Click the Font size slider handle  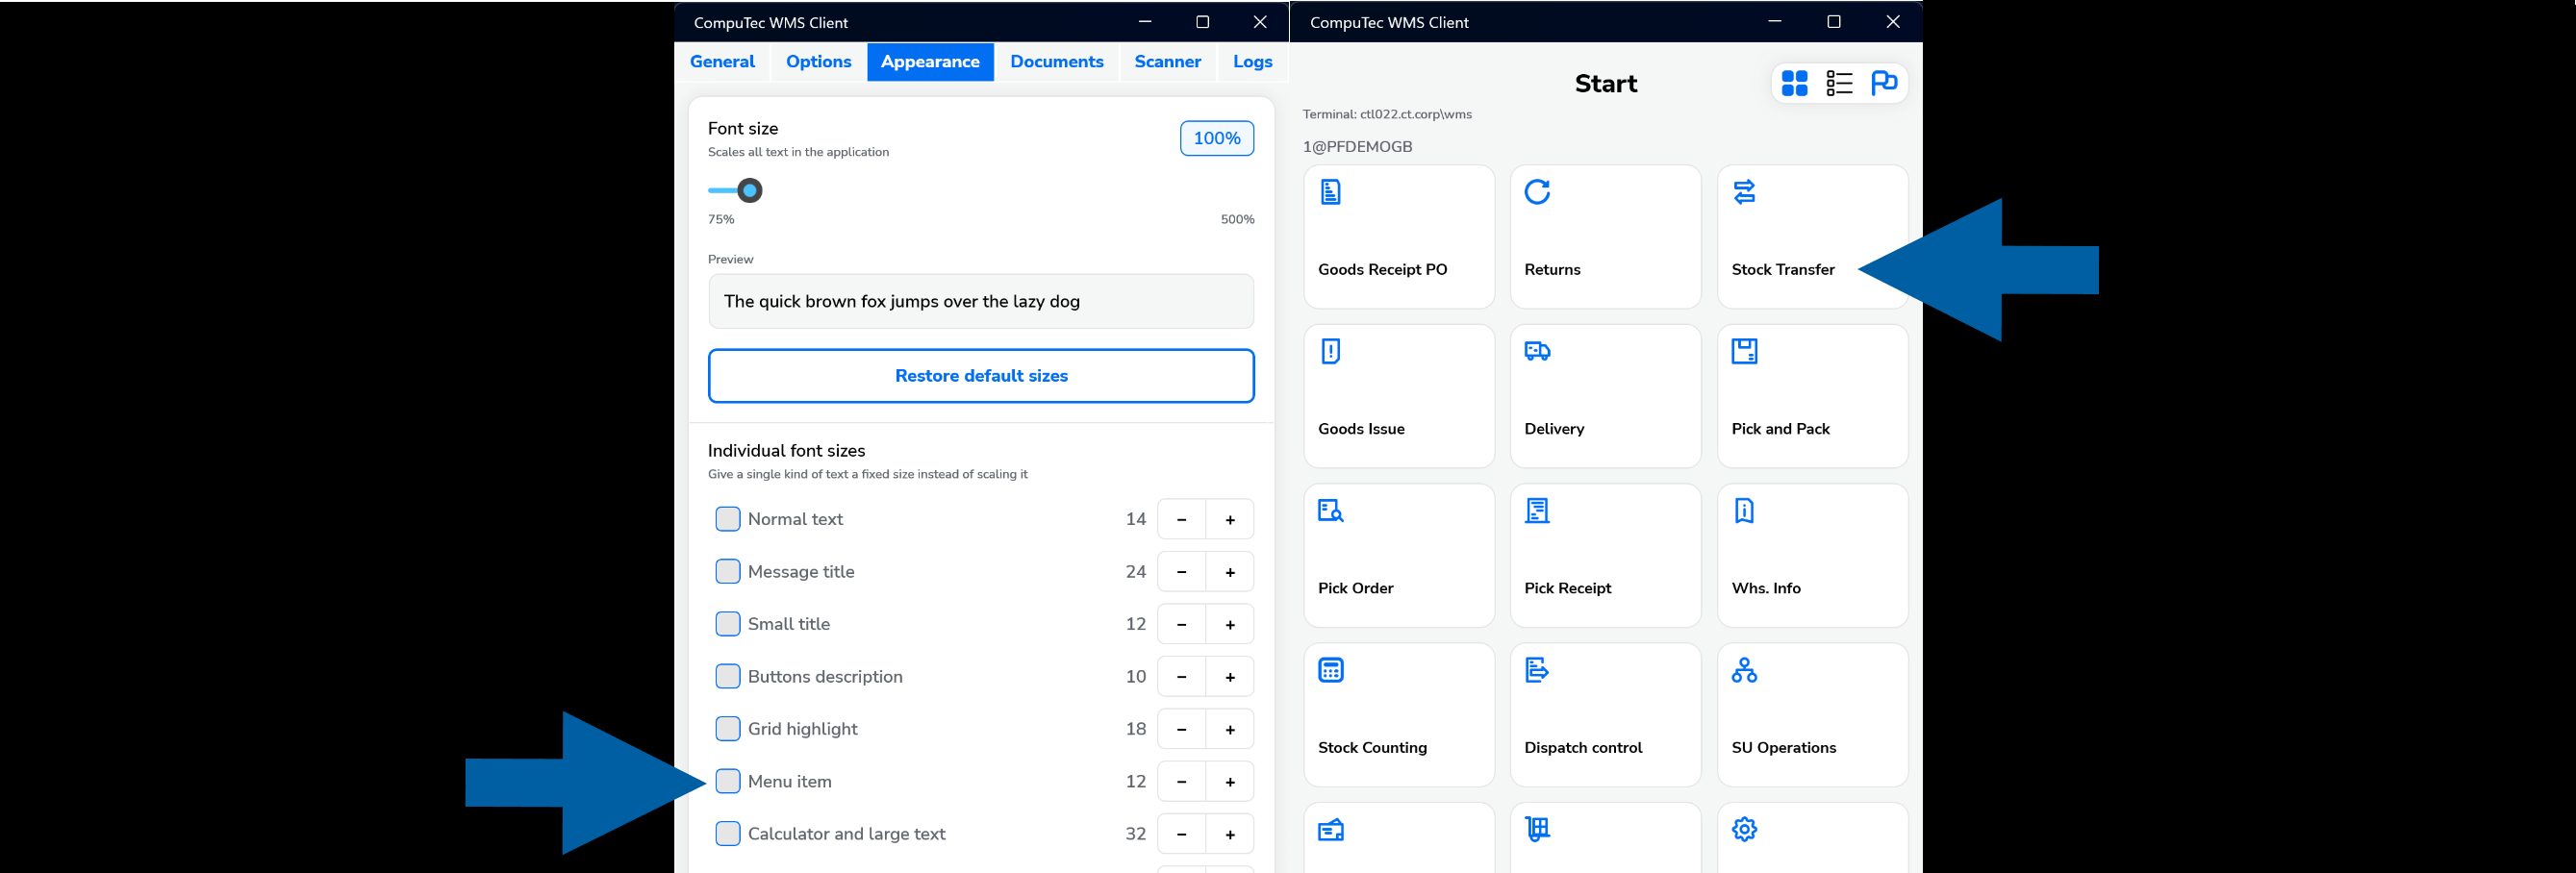click(x=750, y=190)
